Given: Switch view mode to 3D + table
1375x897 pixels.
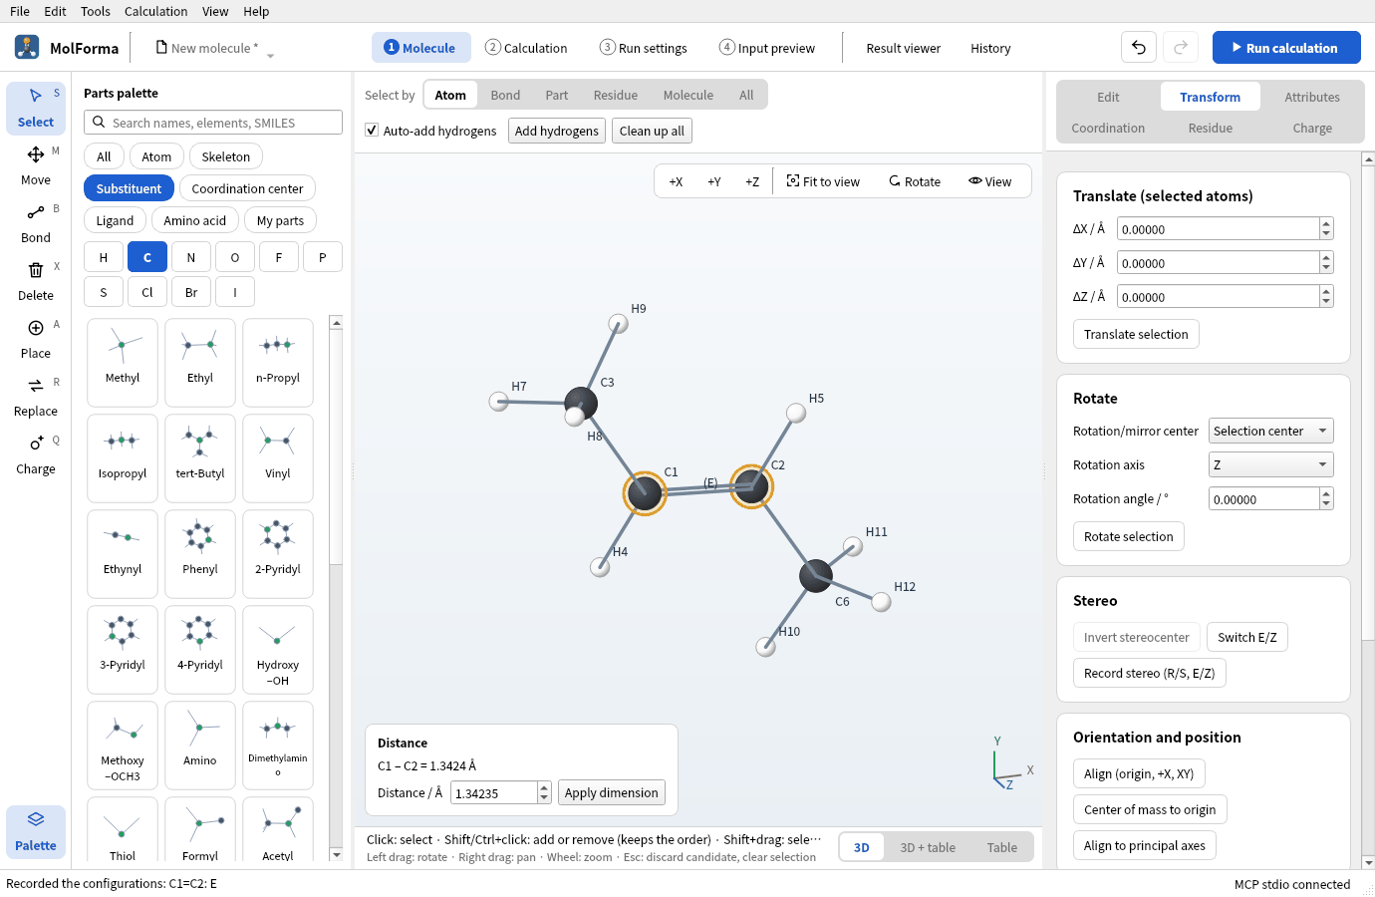Looking at the screenshot, I should point(928,847).
